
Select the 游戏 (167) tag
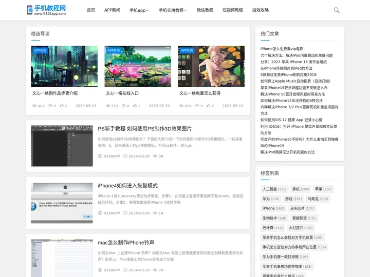(x=293, y=199)
